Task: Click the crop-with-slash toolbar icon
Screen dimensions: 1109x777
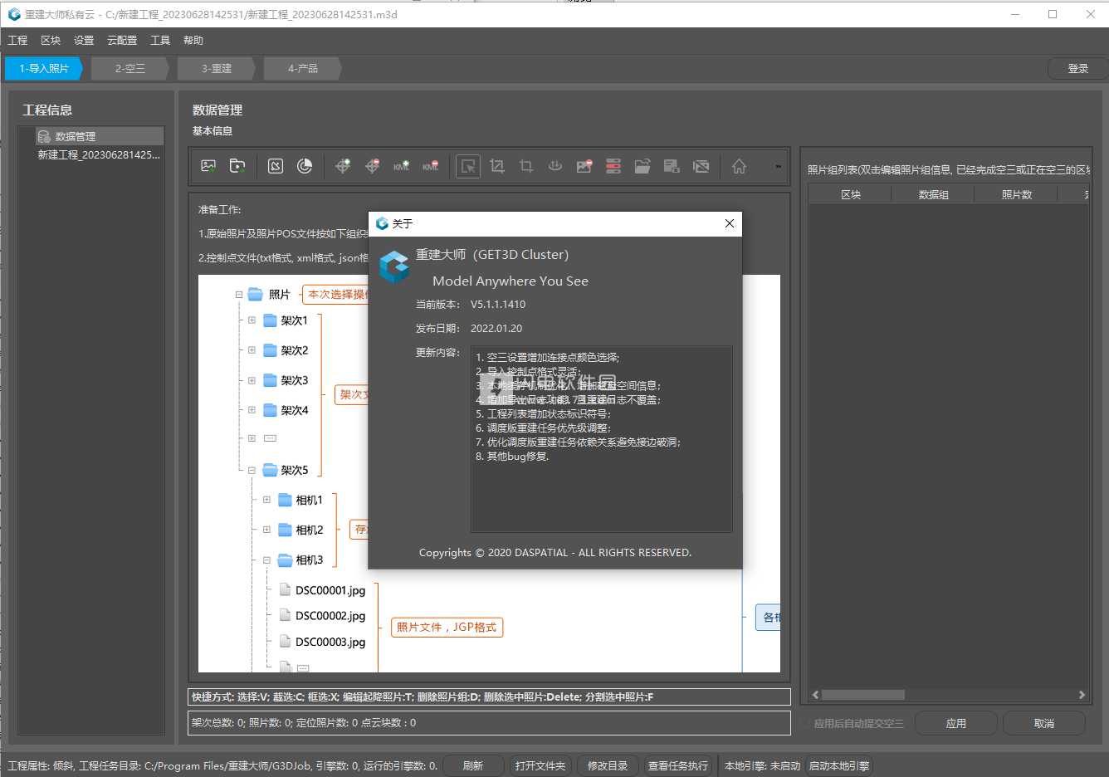Action: [x=497, y=166]
